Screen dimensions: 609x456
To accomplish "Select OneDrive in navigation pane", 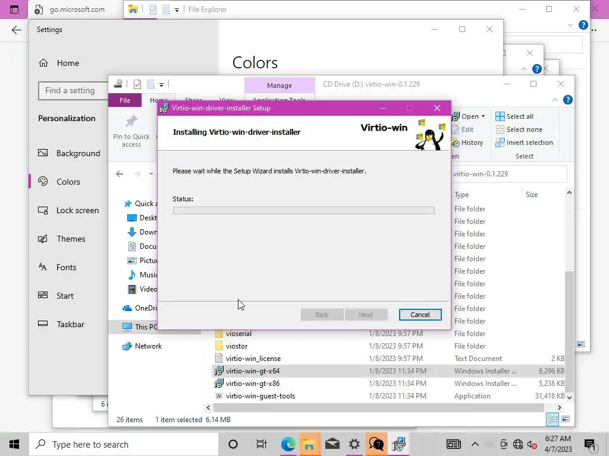I will click(140, 308).
